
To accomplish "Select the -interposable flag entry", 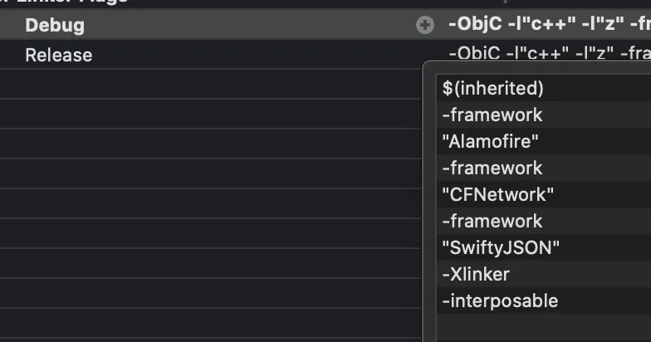I will click(500, 300).
